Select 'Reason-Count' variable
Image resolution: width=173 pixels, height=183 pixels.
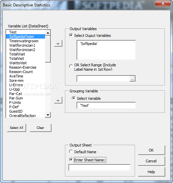coord(25,72)
